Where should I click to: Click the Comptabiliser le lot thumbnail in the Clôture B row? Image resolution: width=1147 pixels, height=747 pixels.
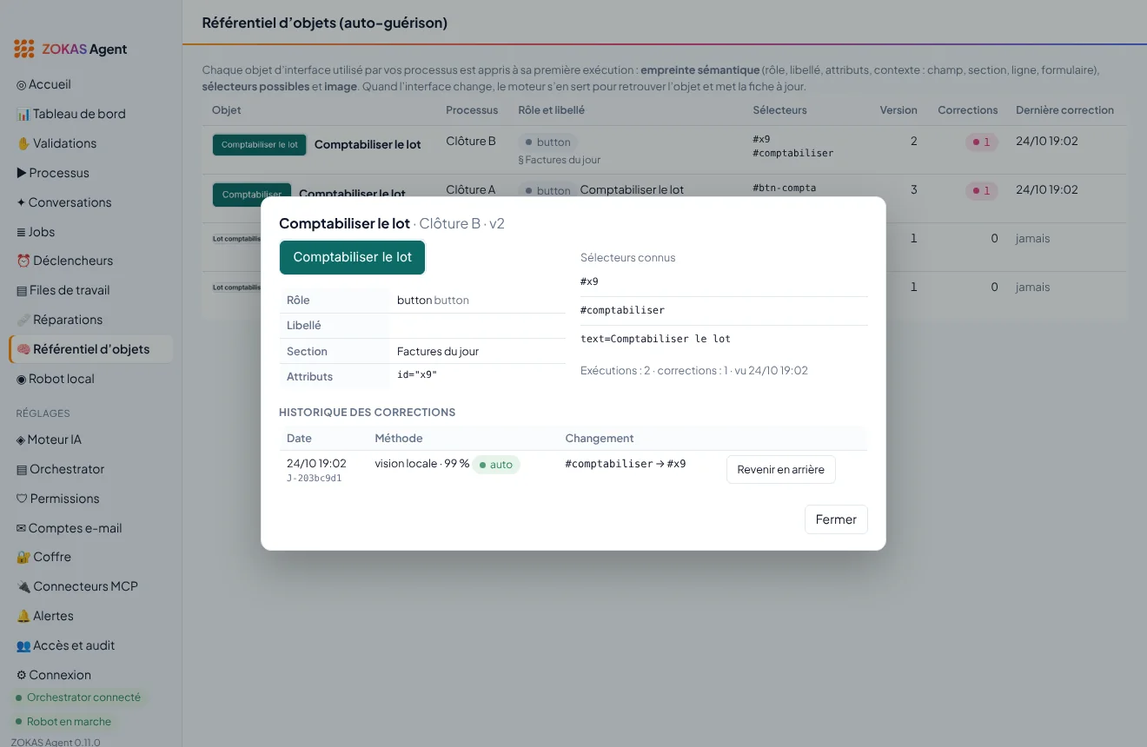(x=260, y=145)
